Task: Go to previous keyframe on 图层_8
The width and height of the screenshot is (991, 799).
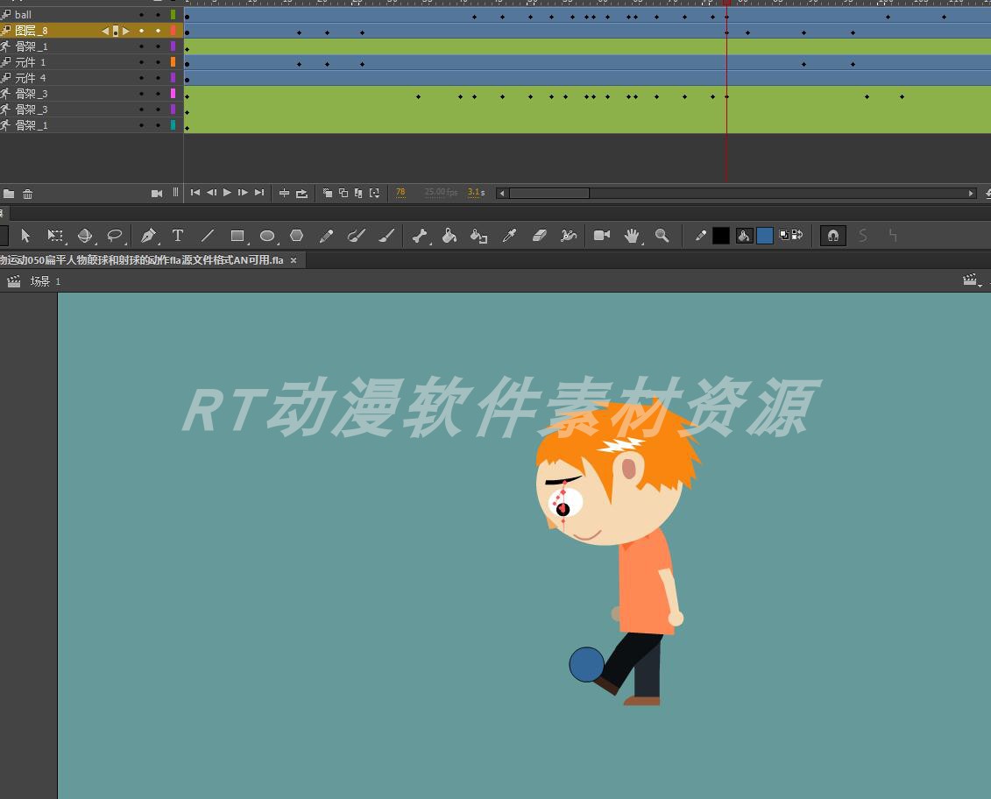Action: tap(105, 31)
